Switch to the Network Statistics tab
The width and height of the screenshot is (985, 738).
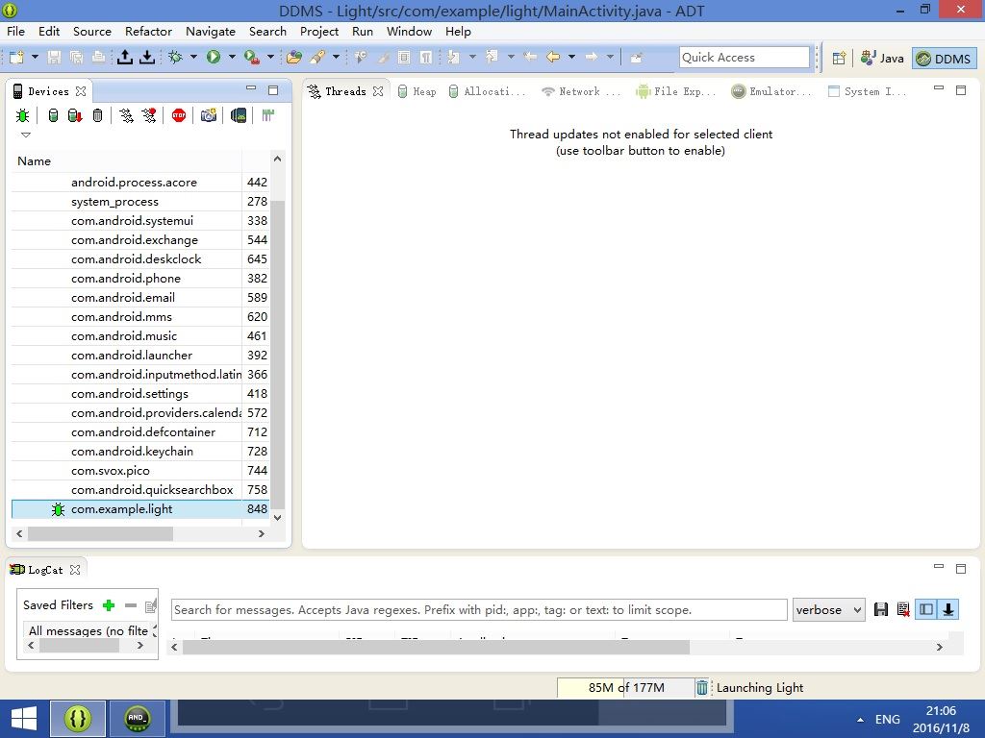(581, 91)
